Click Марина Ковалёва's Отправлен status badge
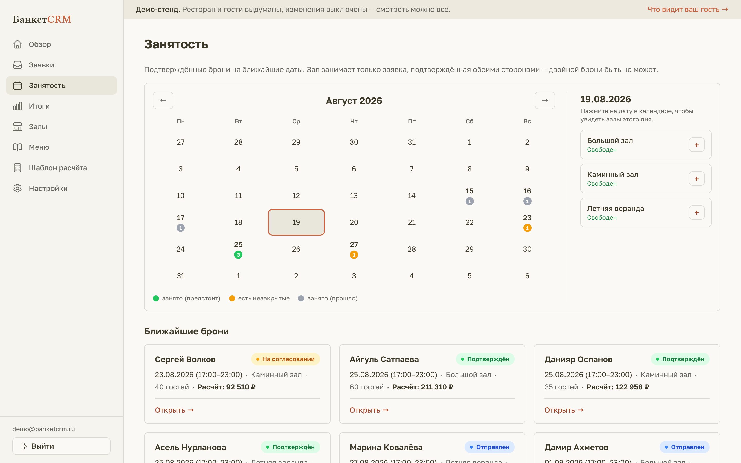741x463 pixels. [490, 447]
